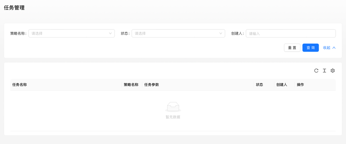Click the 创建人 column header

[284, 85]
